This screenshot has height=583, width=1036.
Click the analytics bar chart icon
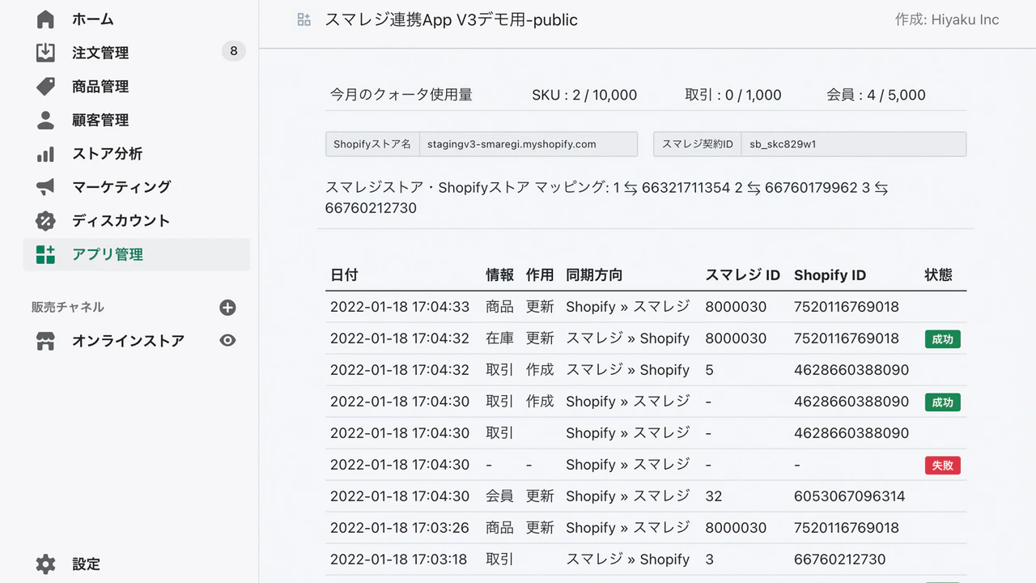coord(46,154)
